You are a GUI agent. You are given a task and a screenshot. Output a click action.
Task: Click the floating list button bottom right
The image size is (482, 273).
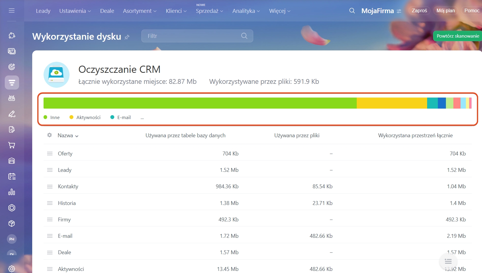pos(448,261)
